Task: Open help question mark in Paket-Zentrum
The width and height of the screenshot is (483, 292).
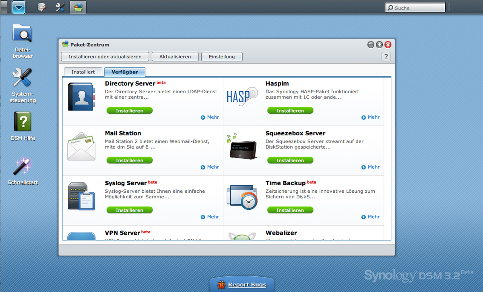Action: coord(386,57)
